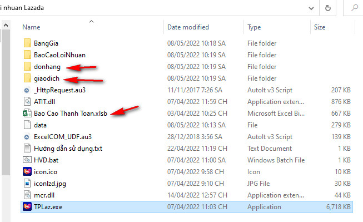Click the blank icon of data file

(27, 125)
